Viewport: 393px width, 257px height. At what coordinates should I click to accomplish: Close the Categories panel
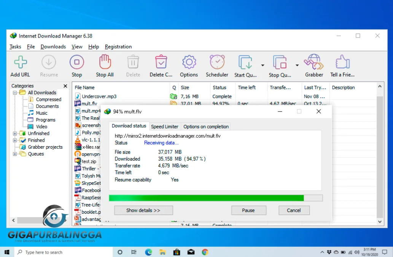tap(65, 86)
